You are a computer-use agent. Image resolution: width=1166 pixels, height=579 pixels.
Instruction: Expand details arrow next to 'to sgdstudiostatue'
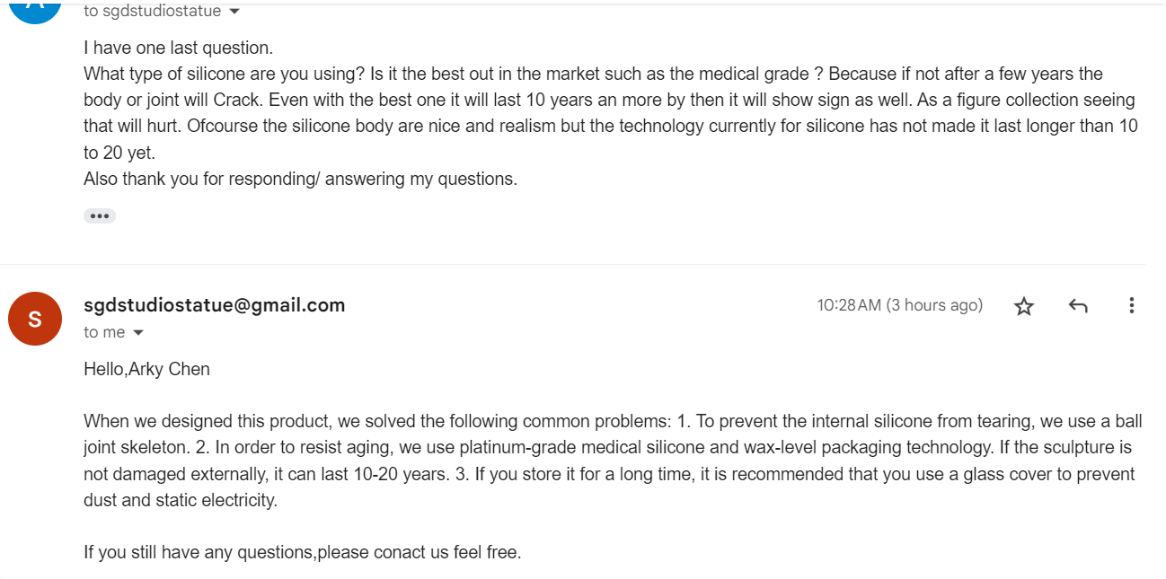234,12
